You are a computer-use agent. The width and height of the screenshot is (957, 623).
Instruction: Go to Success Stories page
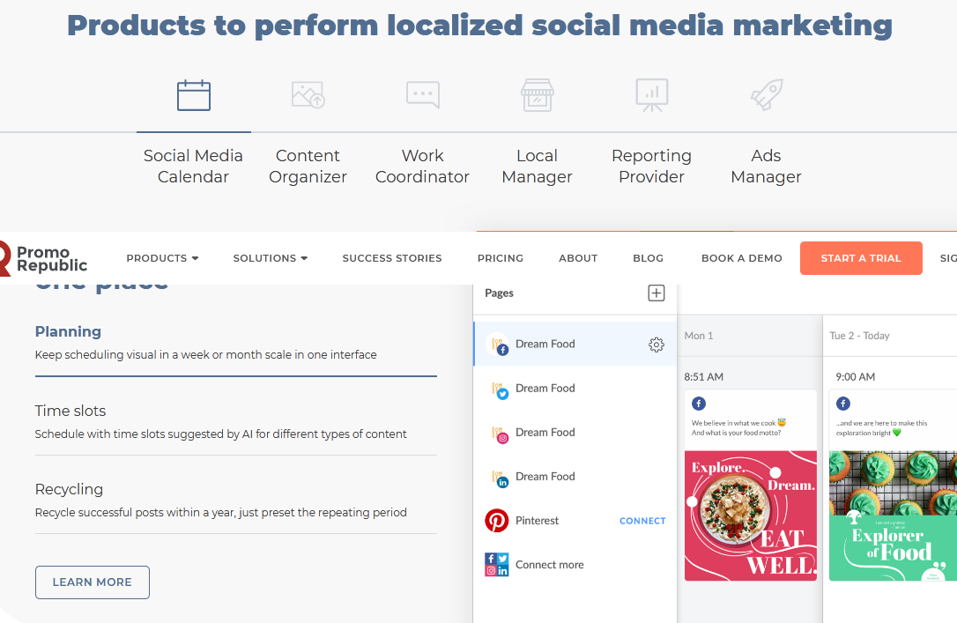click(x=392, y=258)
